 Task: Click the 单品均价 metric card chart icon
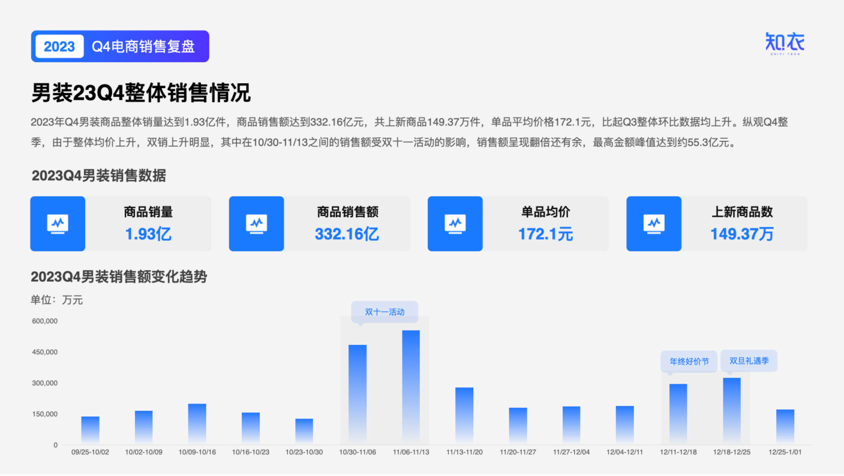pos(455,223)
